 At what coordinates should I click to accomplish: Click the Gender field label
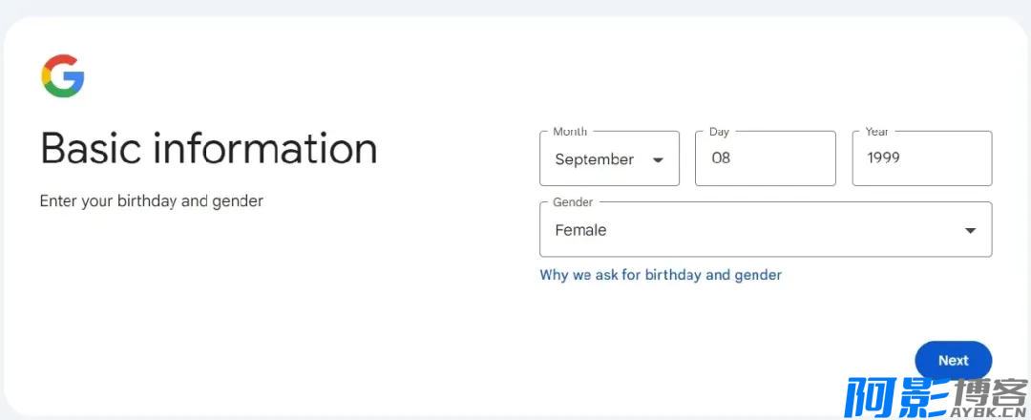click(x=573, y=202)
